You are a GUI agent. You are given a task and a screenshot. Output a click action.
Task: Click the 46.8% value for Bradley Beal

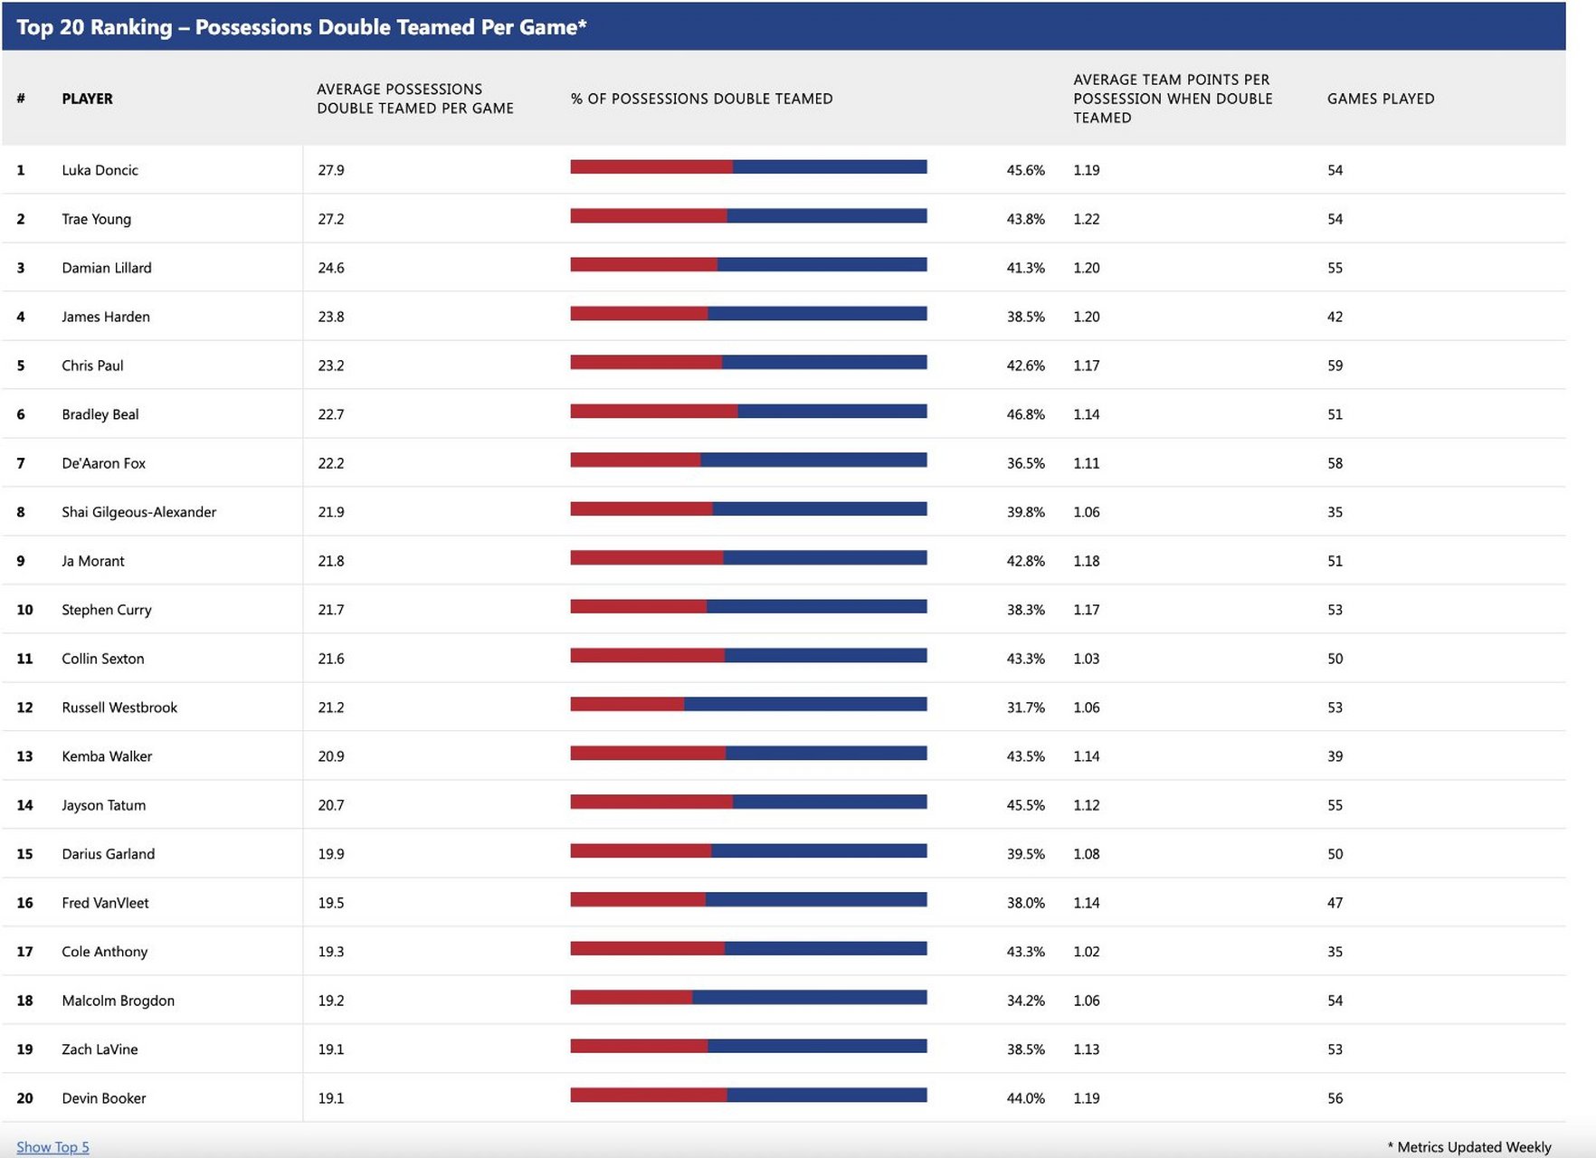tap(1026, 414)
